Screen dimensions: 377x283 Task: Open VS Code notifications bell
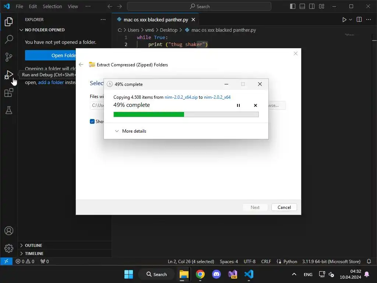[369, 261]
